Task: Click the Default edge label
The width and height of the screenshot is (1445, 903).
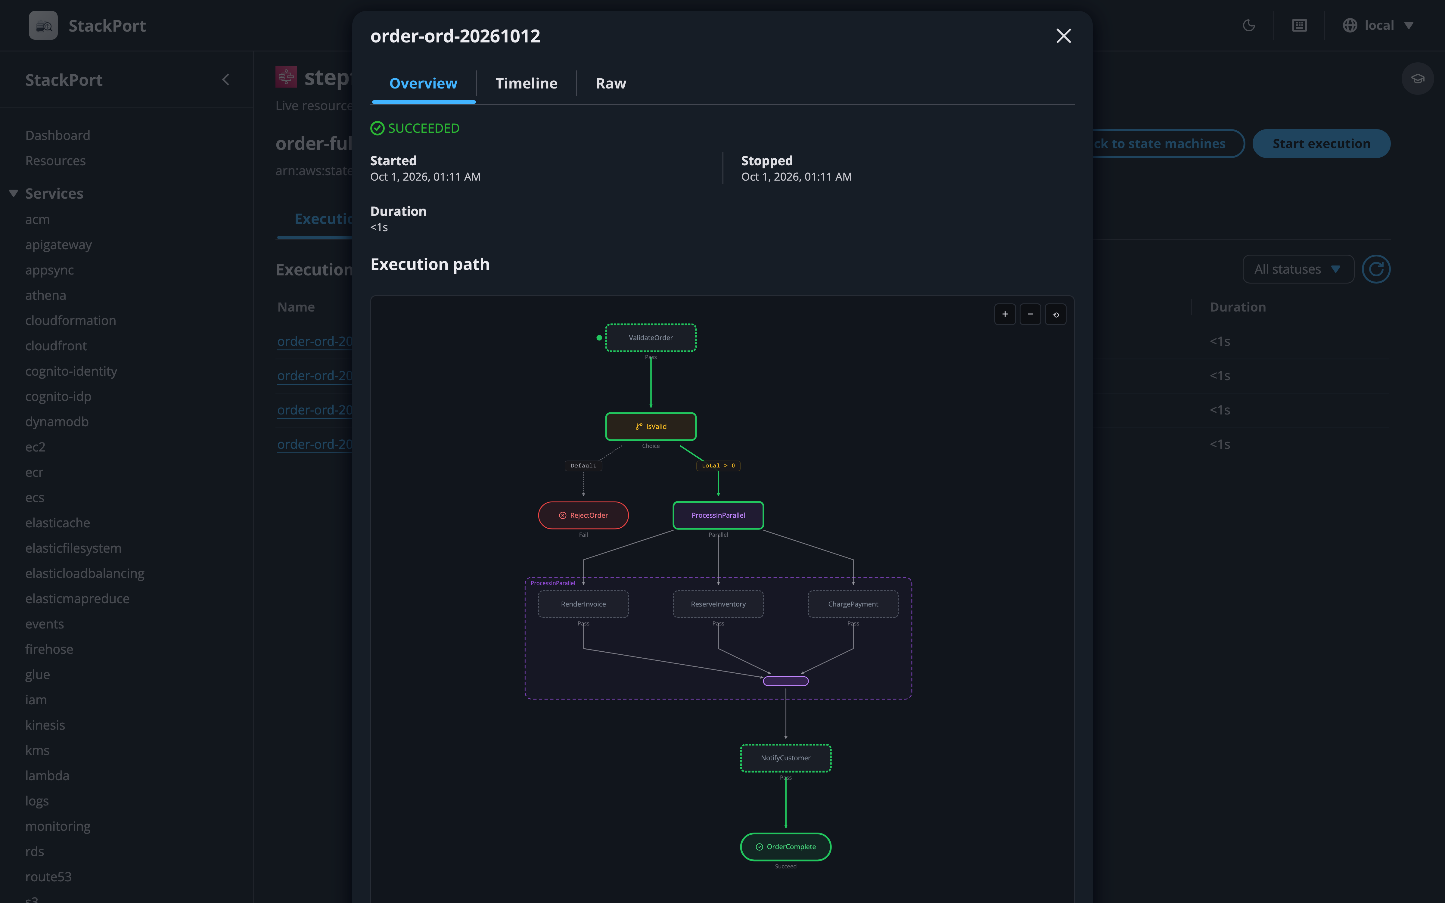Action: [583, 466]
